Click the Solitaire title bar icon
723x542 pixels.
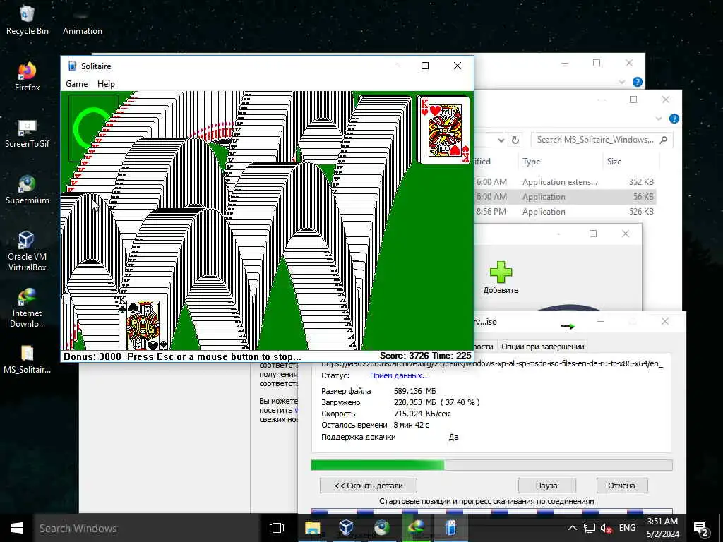click(x=72, y=66)
